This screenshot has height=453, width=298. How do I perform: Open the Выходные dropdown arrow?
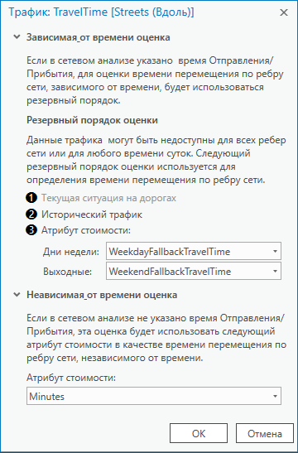pos(275,271)
